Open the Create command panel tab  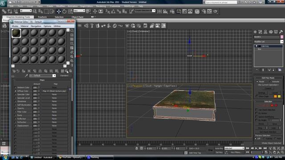click(255, 32)
